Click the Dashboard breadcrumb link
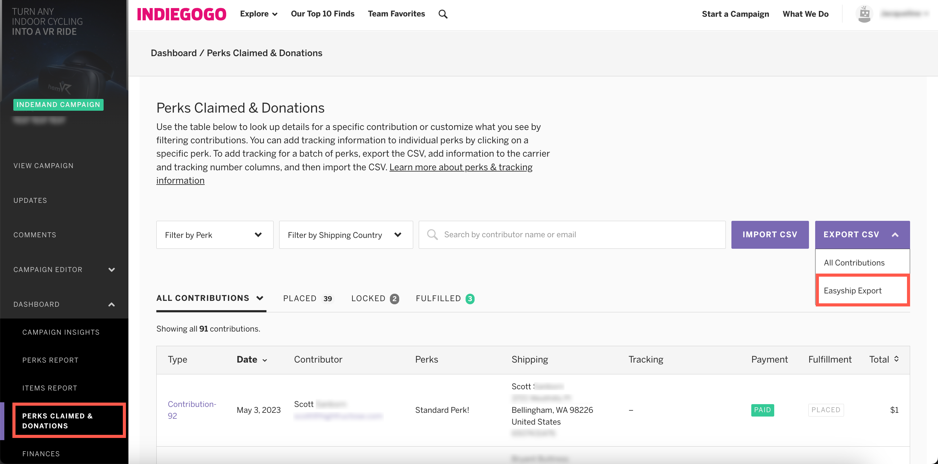The height and width of the screenshot is (464, 938). pyautogui.click(x=173, y=53)
